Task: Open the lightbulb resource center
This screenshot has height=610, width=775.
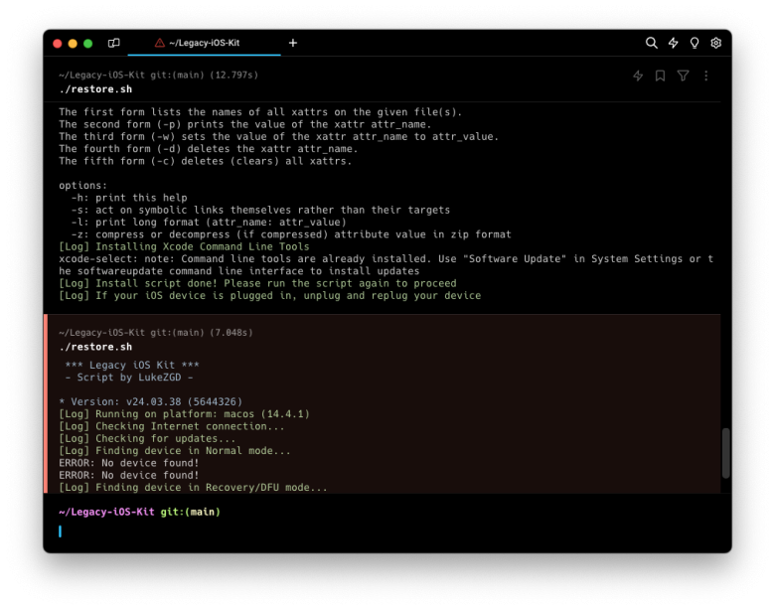Action: coord(695,43)
